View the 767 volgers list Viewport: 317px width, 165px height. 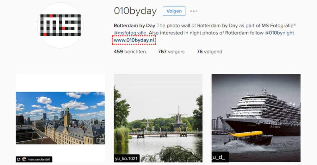point(171,52)
